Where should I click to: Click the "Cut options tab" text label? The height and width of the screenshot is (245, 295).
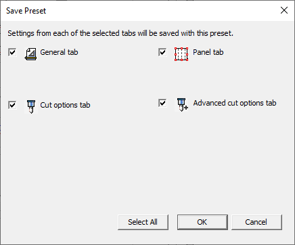click(65, 105)
